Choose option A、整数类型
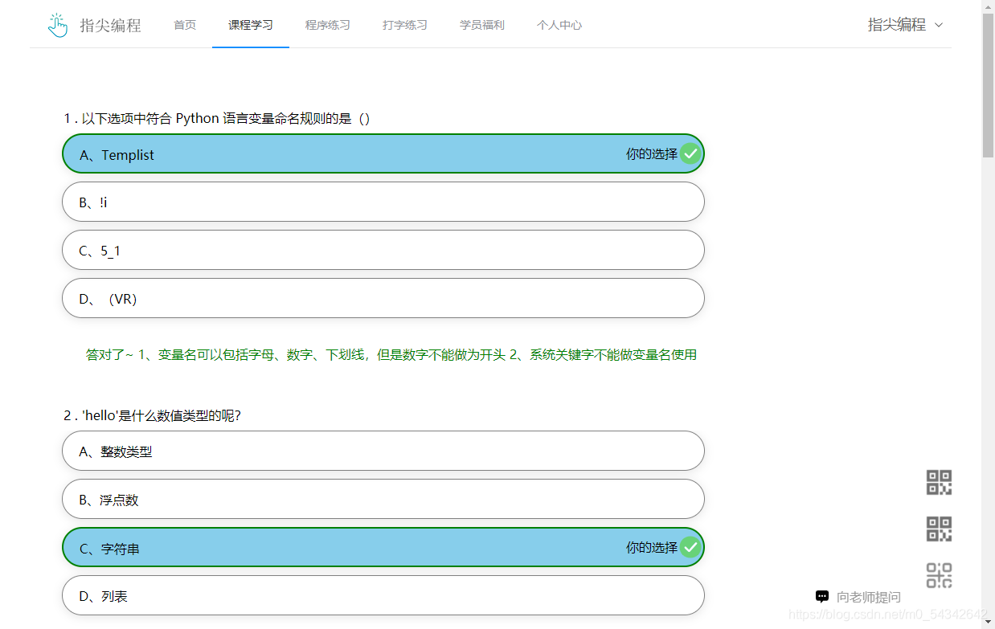The image size is (995, 629). (x=383, y=451)
